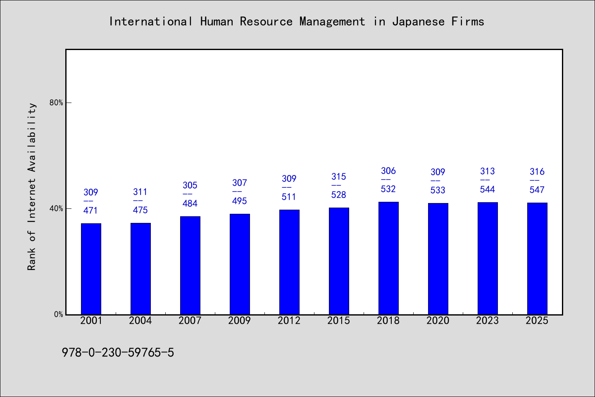Click the 2012 x-axis label

[x=289, y=320]
